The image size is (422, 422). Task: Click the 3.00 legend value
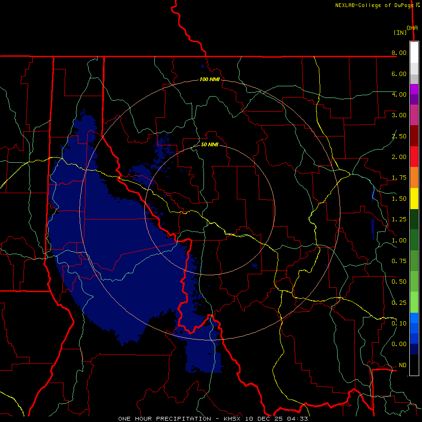tap(399, 115)
